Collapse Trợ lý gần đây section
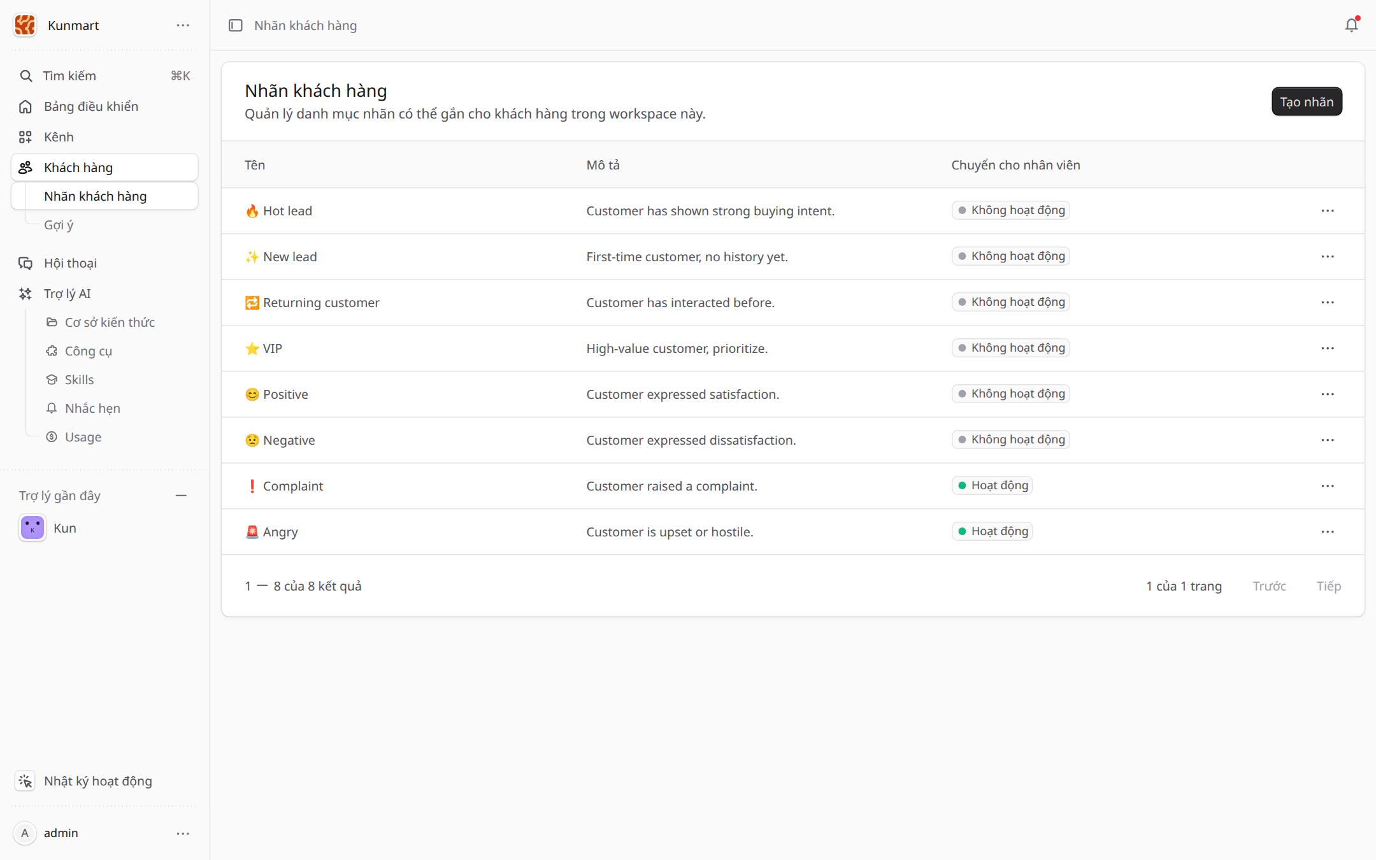This screenshot has height=860, width=1376. click(x=181, y=496)
